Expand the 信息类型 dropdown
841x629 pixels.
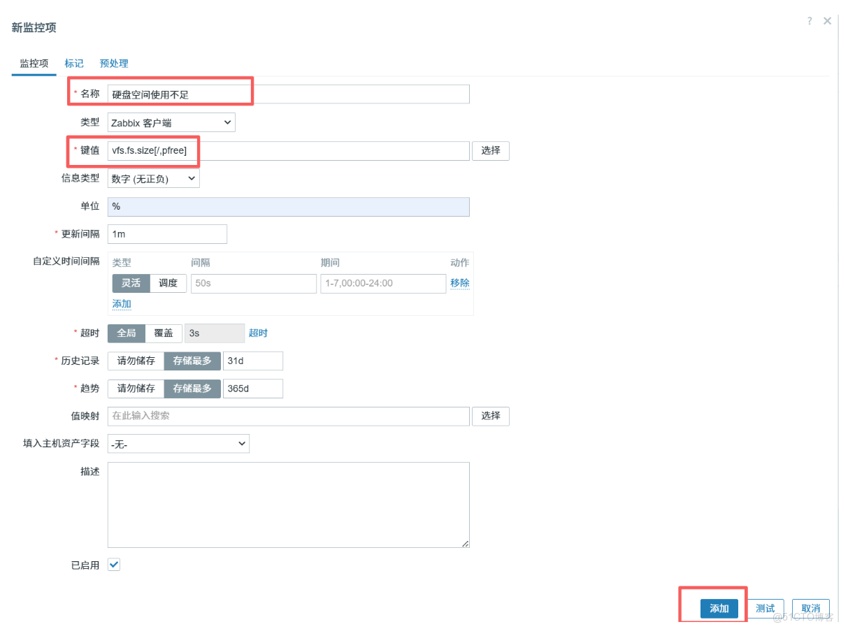click(154, 179)
